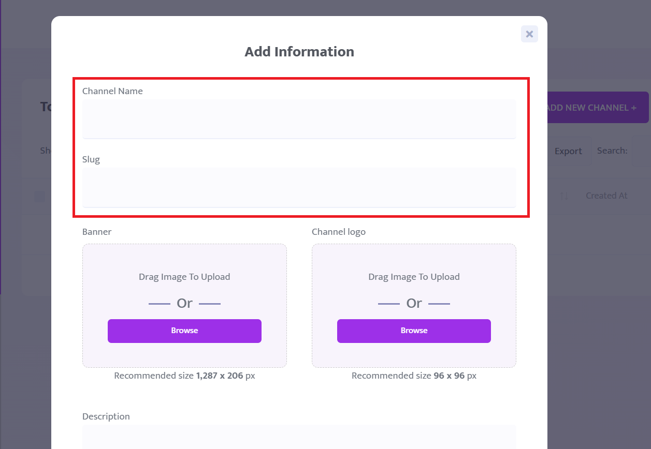This screenshot has height=449, width=651.
Task: Click the Slug field label
Action: (91, 159)
